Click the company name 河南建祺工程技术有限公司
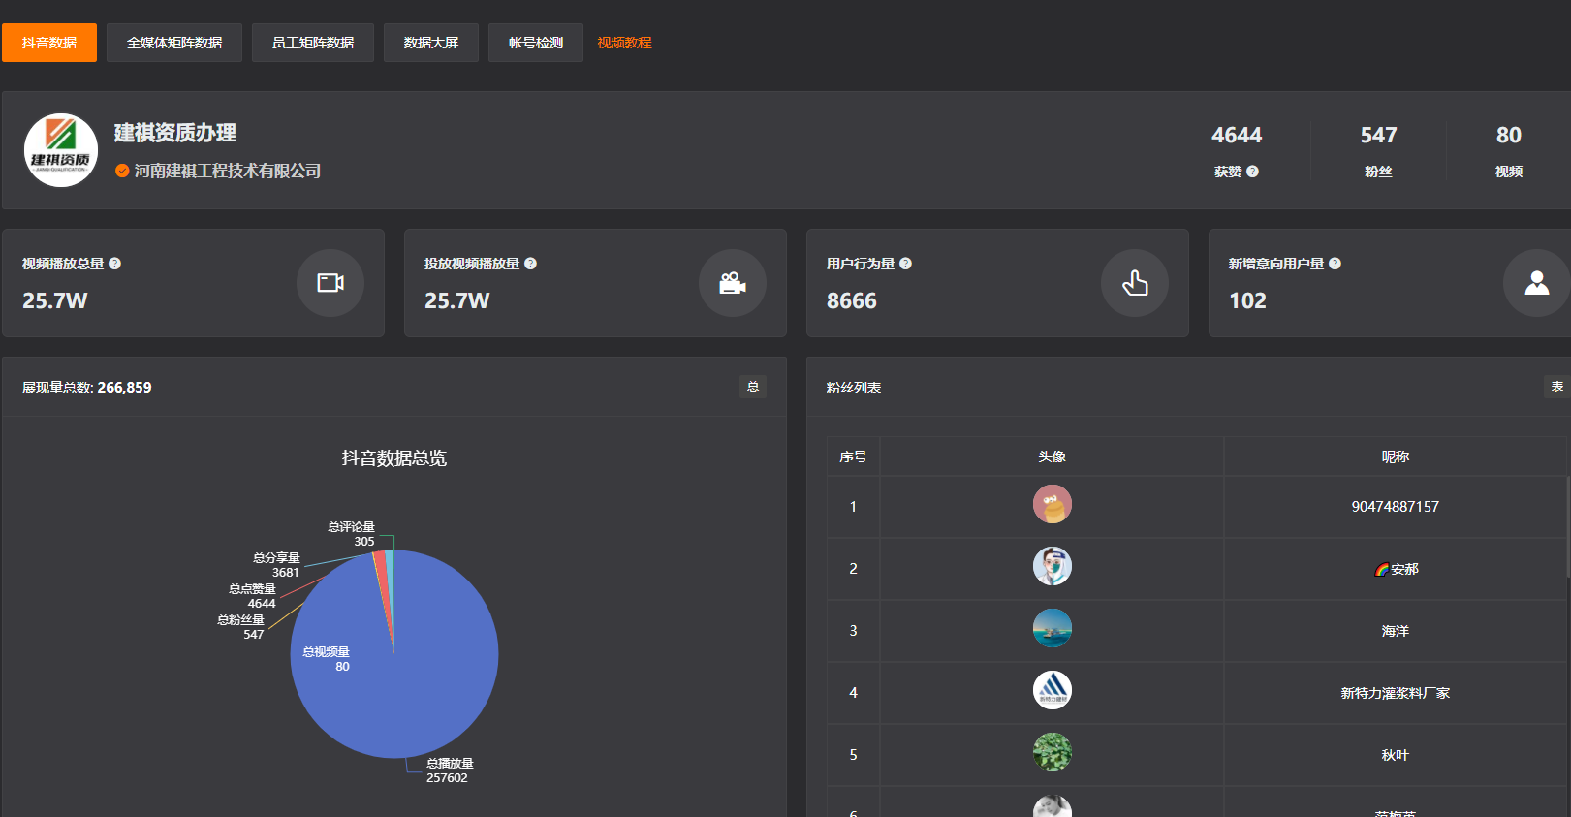The height and width of the screenshot is (817, 1571). [x=228, y=171]
